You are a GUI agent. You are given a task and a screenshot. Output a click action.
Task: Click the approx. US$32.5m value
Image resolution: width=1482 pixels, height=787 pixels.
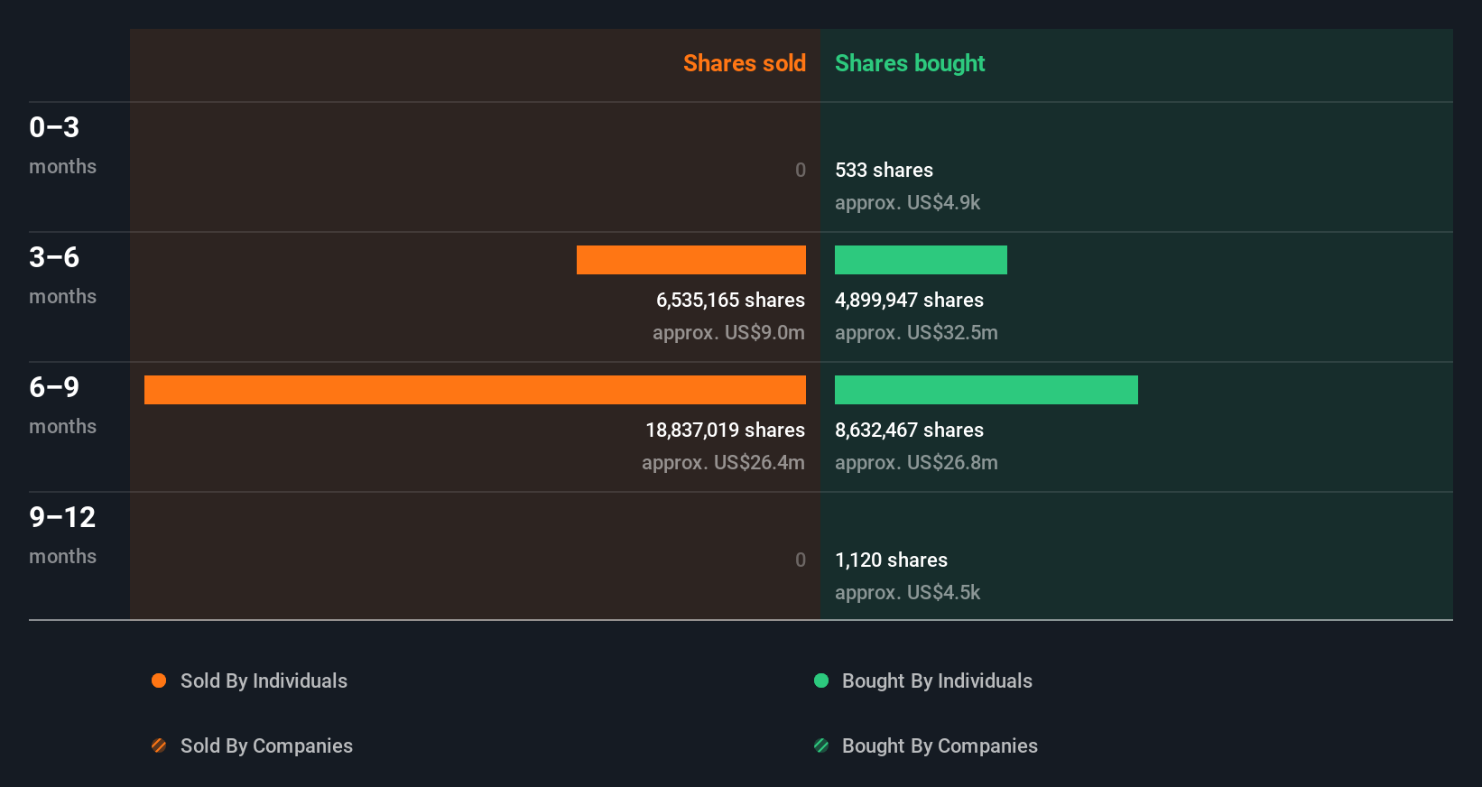pyautogui.click(x=916, y=332)
